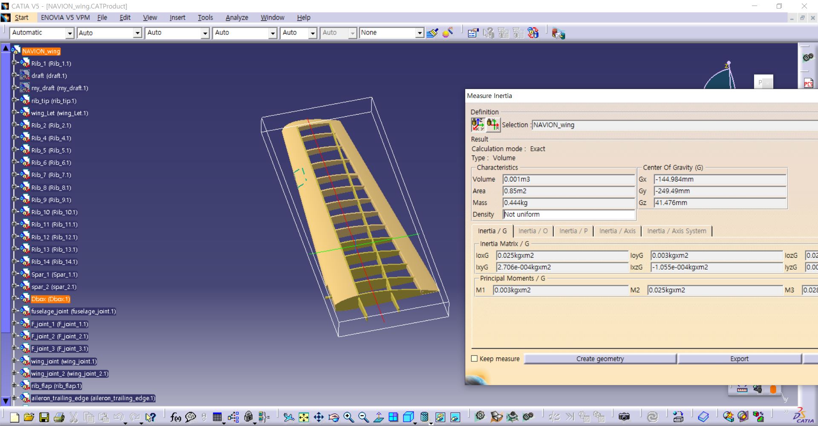Switch to the Inertia / Axis tab
818x426 pixels.
point(617,231)
